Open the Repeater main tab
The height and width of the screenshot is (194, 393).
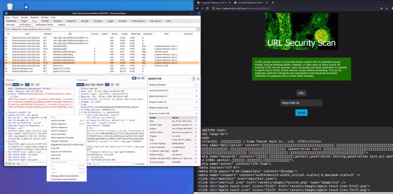(58, 21)
